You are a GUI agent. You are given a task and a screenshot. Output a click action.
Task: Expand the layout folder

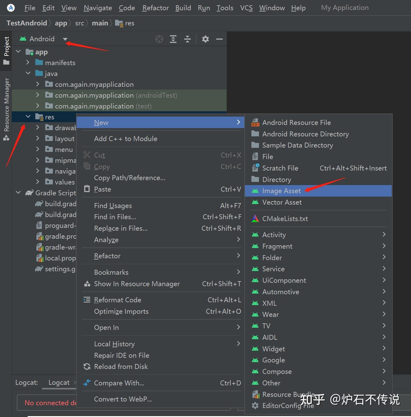click(x=38, y=138)
